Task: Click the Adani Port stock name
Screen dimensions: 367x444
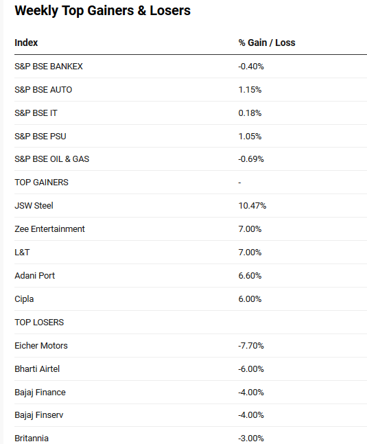Action: point(35,275)
